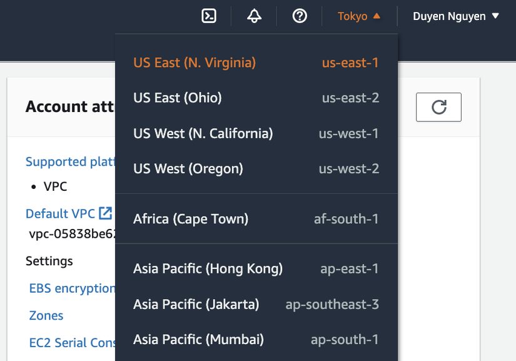
Task: Refresh the Account attributes panel
Action: (x=438, y=106)
